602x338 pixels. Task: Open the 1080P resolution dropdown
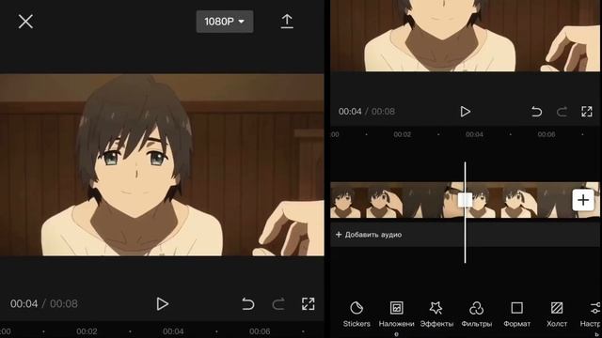point(225,22)
